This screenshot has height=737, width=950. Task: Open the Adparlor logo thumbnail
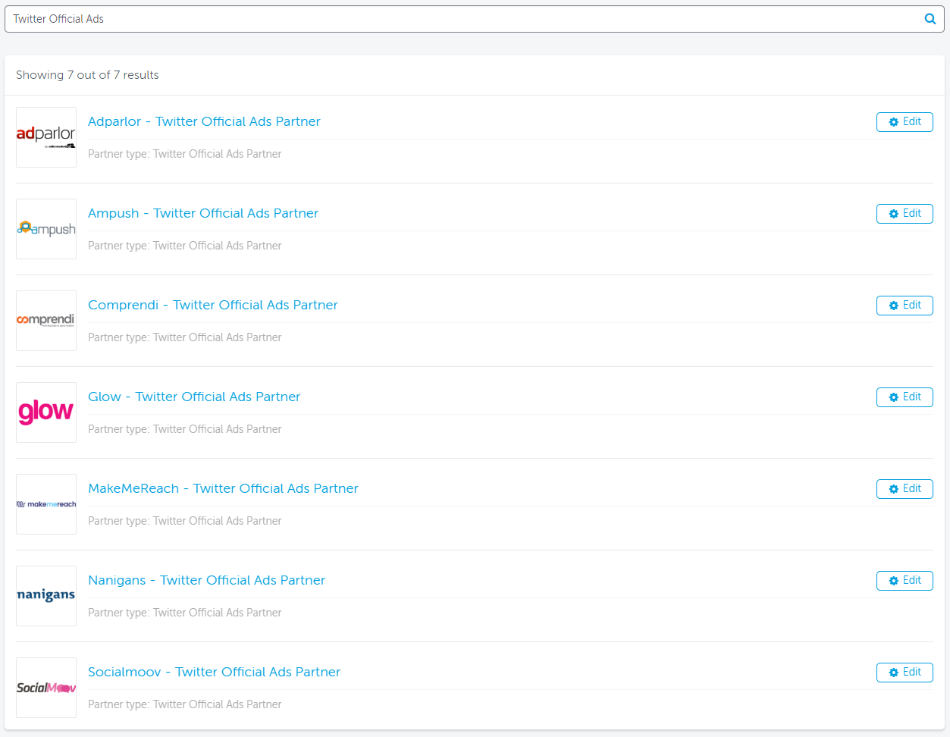point(46,137)
